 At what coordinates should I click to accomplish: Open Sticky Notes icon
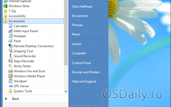tap(11, 66)
